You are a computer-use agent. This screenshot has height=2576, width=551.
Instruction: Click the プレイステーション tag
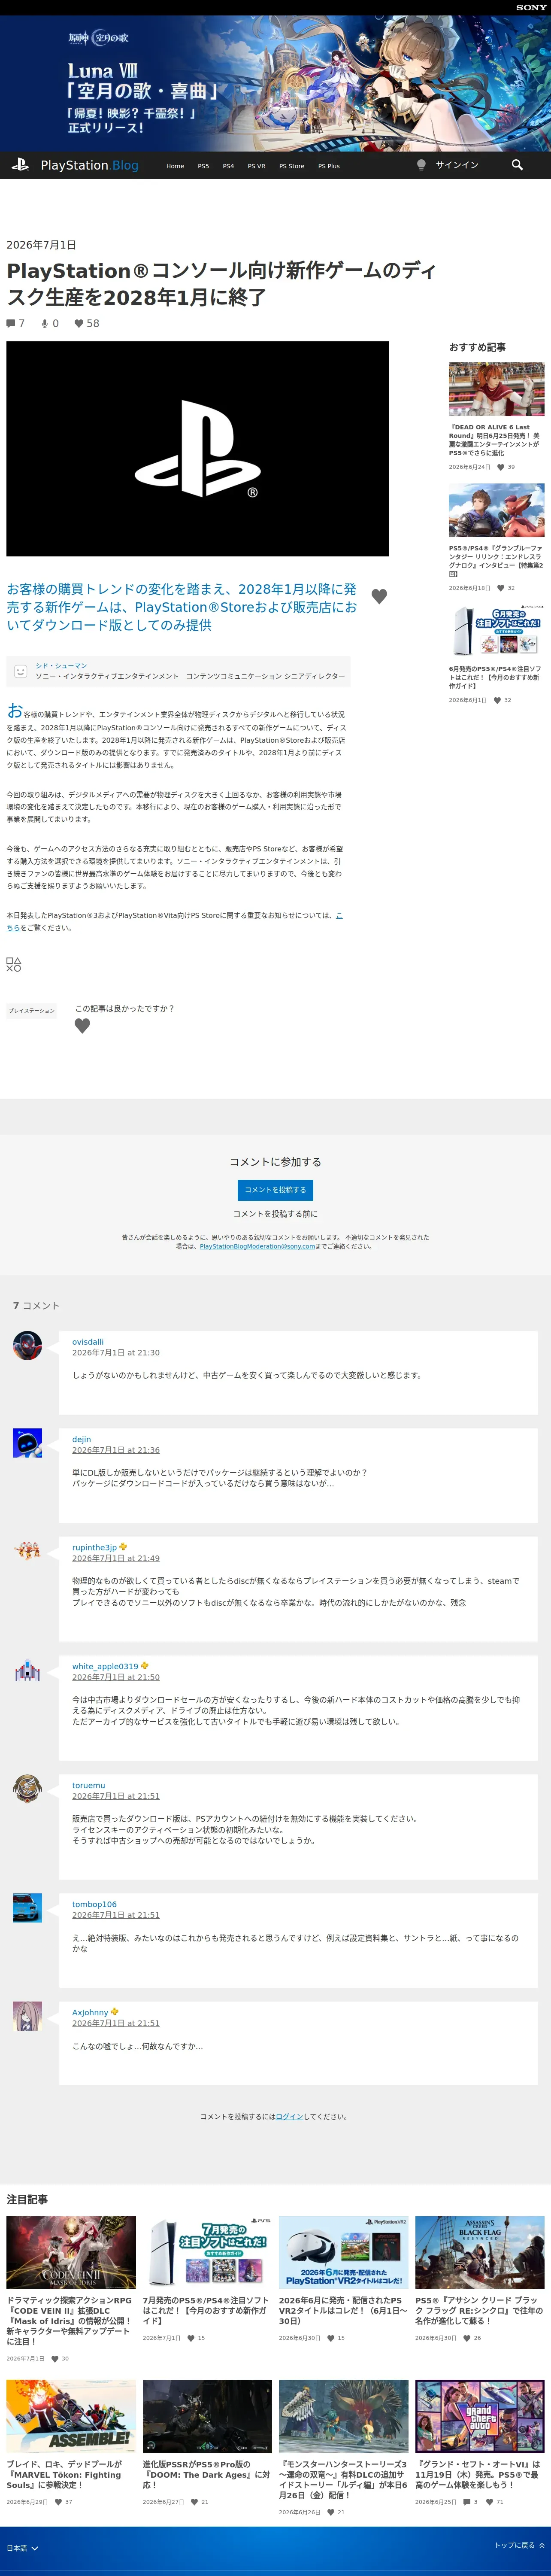coord(31,1011)
